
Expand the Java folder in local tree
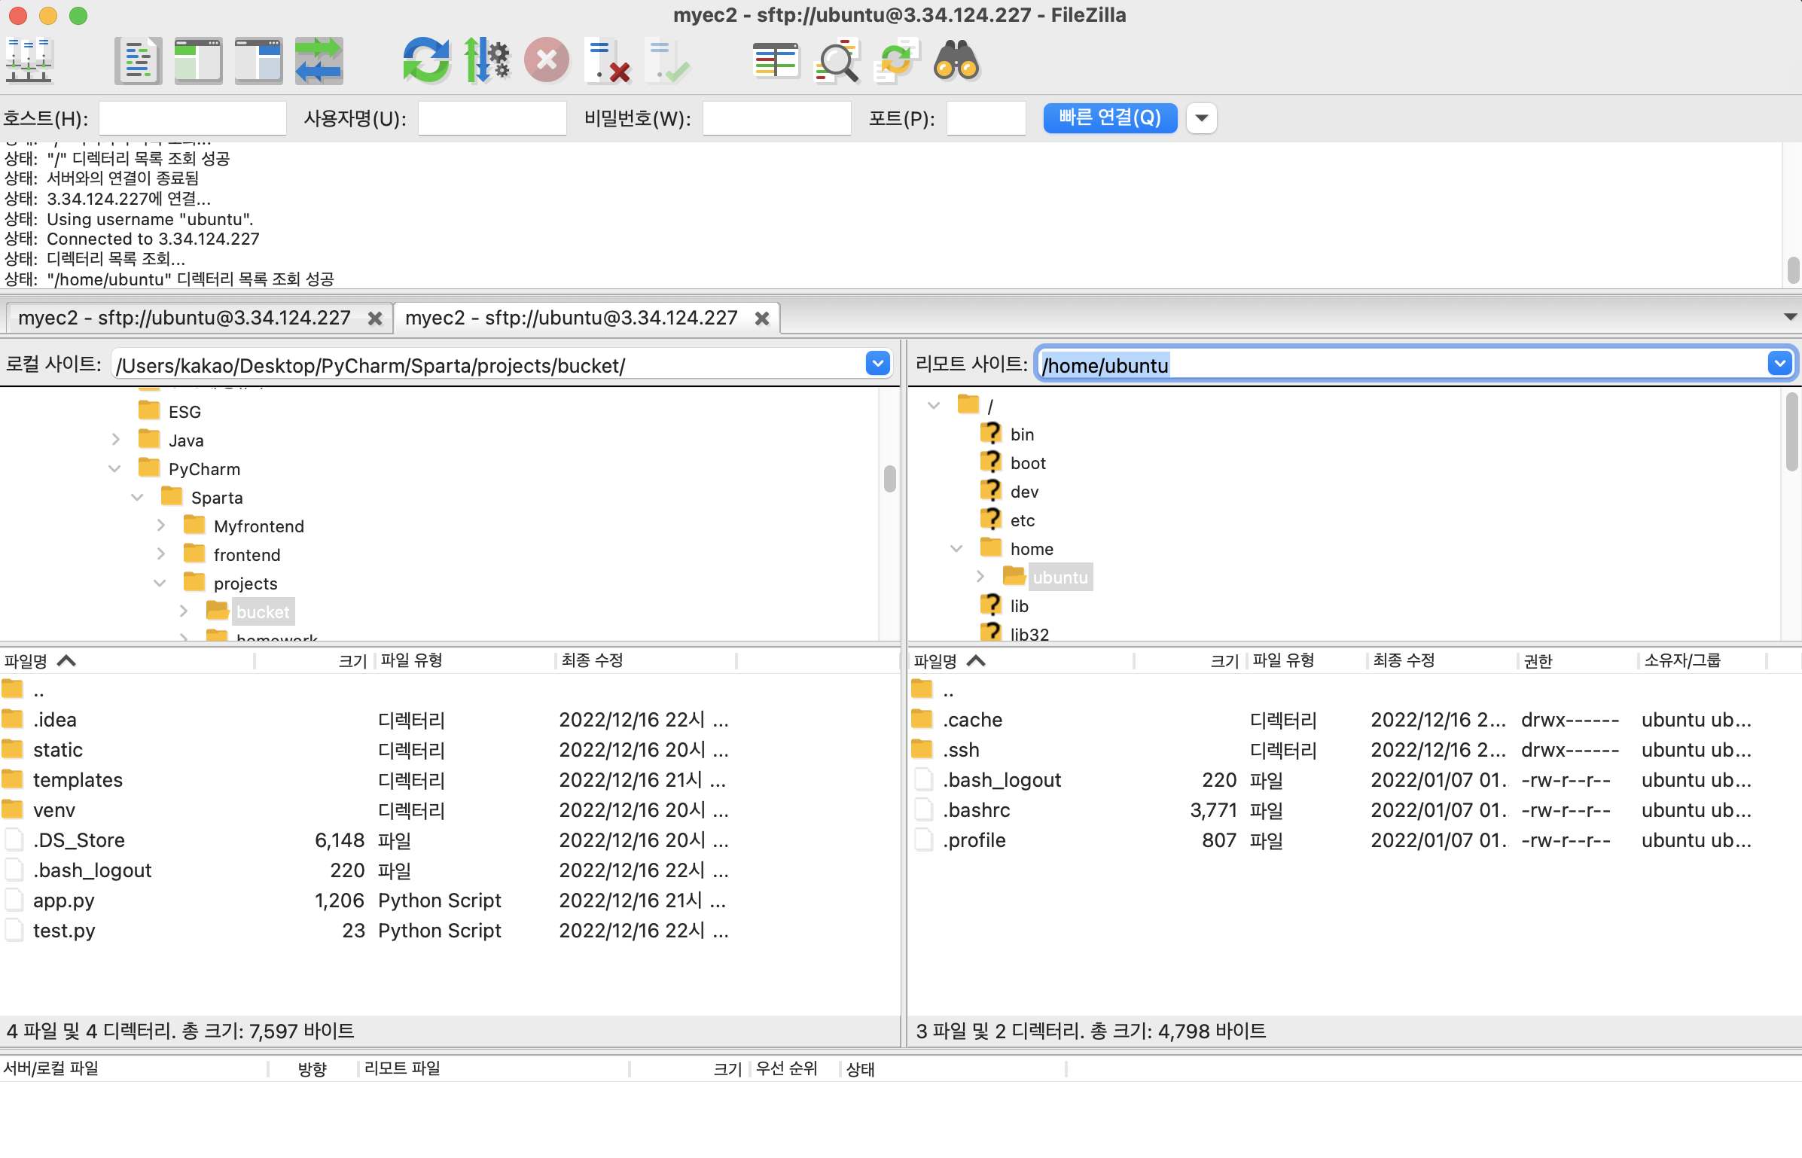115,440
